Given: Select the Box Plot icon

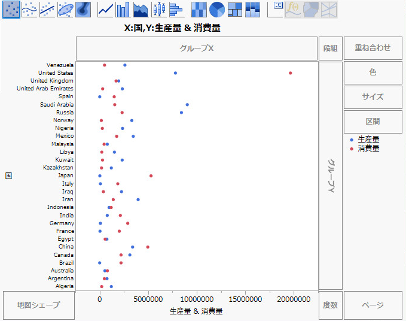Looking at the screenshot, I should pyautogui.click(x=158, y=9).
